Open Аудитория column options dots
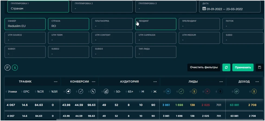This screenshot has height=121, width=265. tap(155, 82)
